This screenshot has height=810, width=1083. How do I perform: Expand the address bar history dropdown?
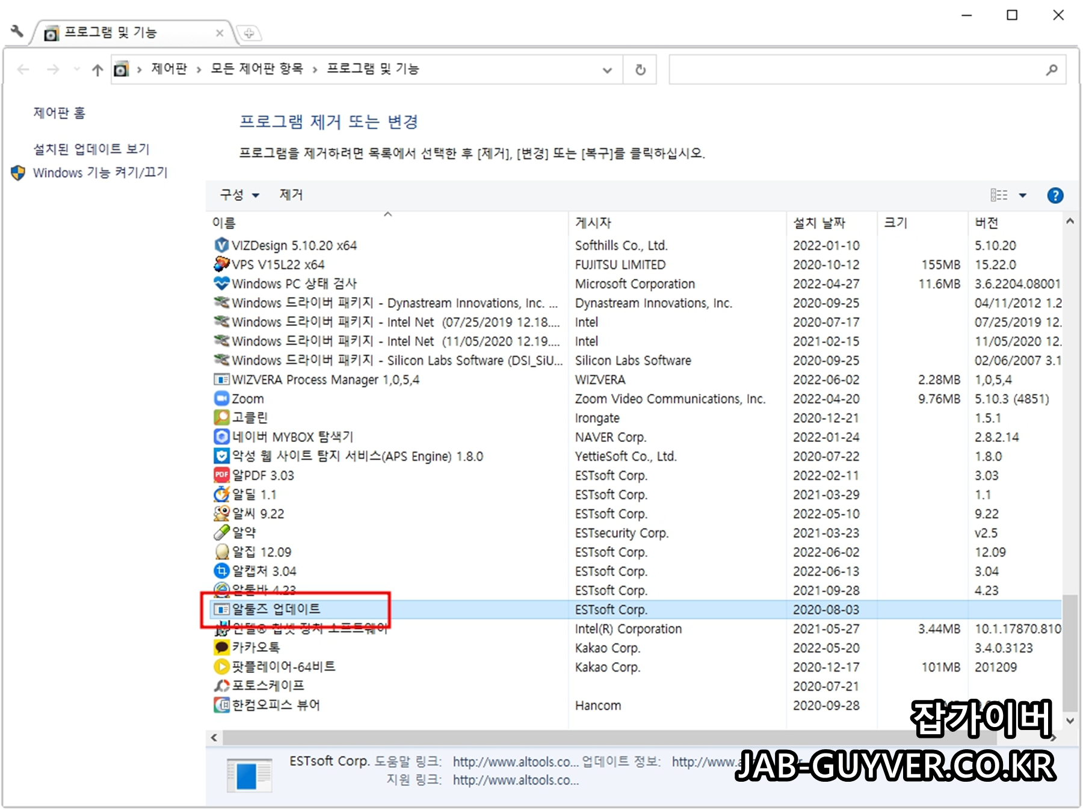607,70
